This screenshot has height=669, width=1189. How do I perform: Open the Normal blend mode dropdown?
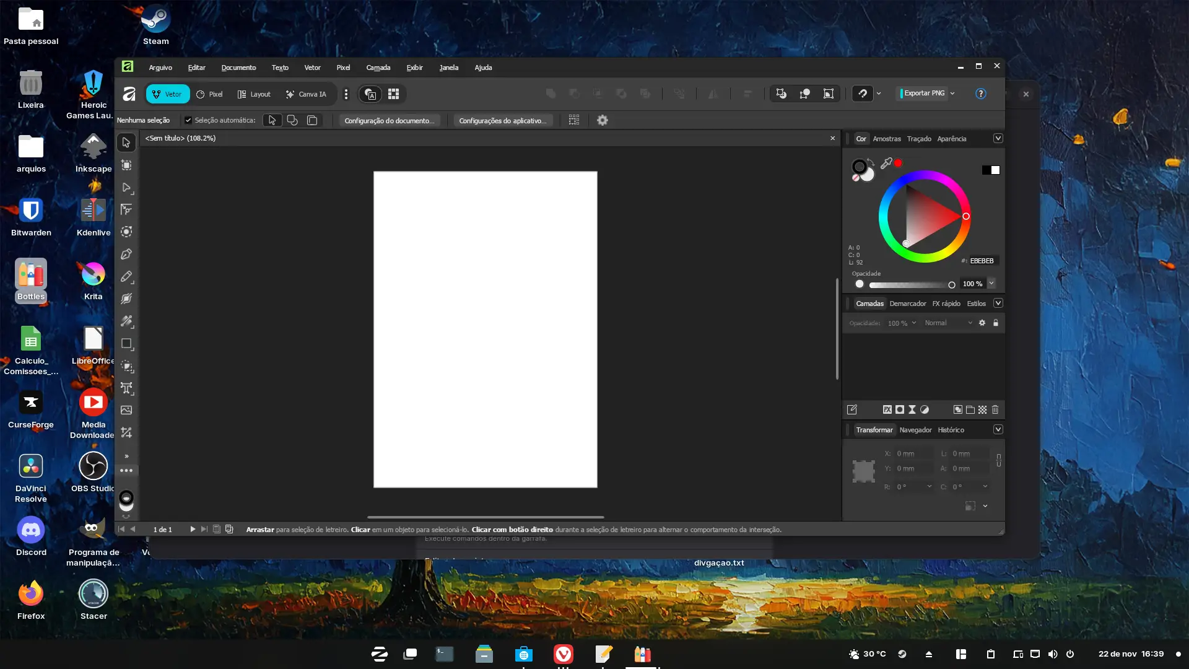click(x=948, y=323)
